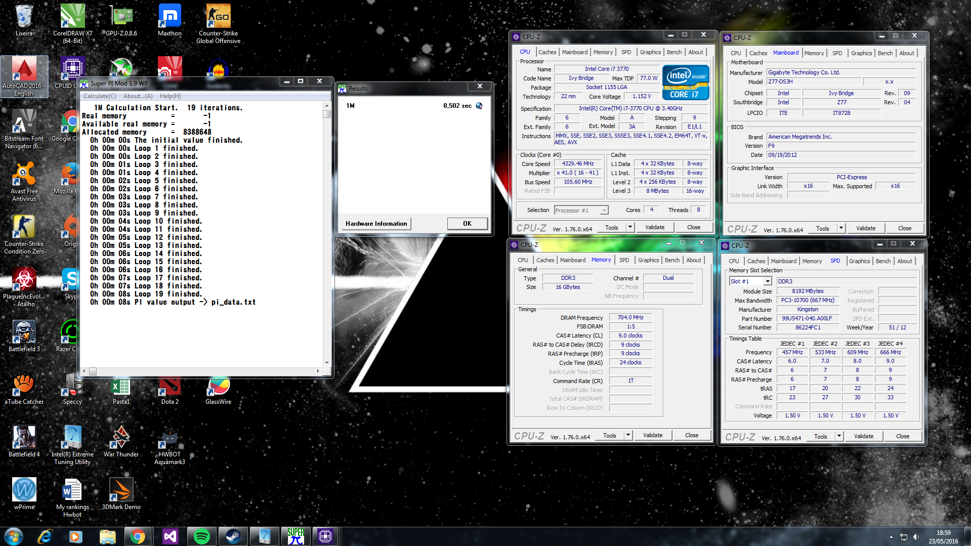Open About tab in SPD CPU-Z window

tap(905, 261)
